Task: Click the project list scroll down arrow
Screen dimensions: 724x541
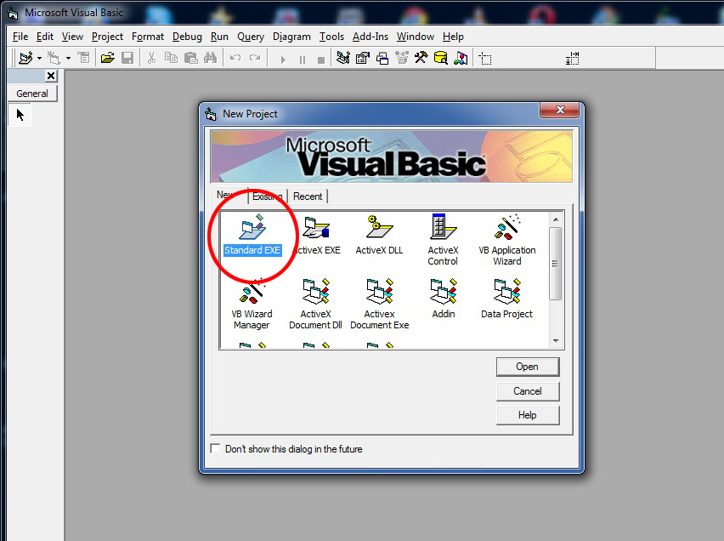Action: pos(556,341)
